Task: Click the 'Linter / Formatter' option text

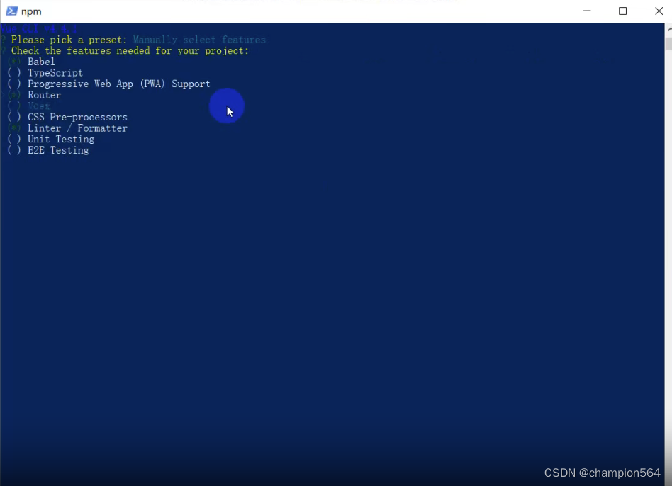Action: (77, 128)
